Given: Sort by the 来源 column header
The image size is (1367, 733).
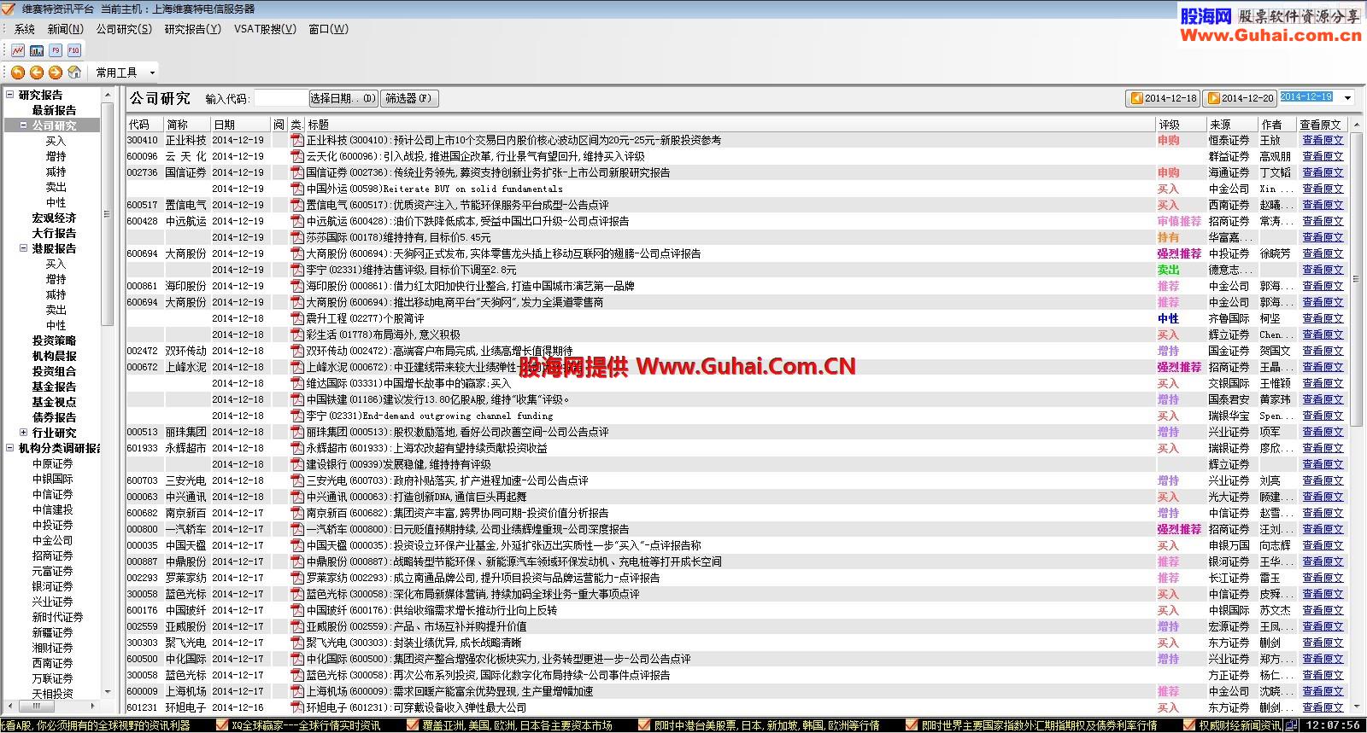Looking at the screenshot, I should (x=1232, y=125).
